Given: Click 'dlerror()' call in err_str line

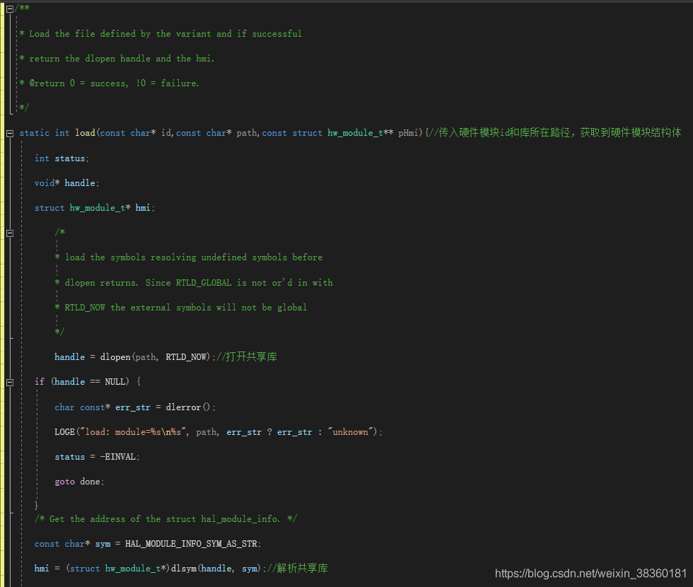Looking at the screenshot, I should click(x=188, y=407).
